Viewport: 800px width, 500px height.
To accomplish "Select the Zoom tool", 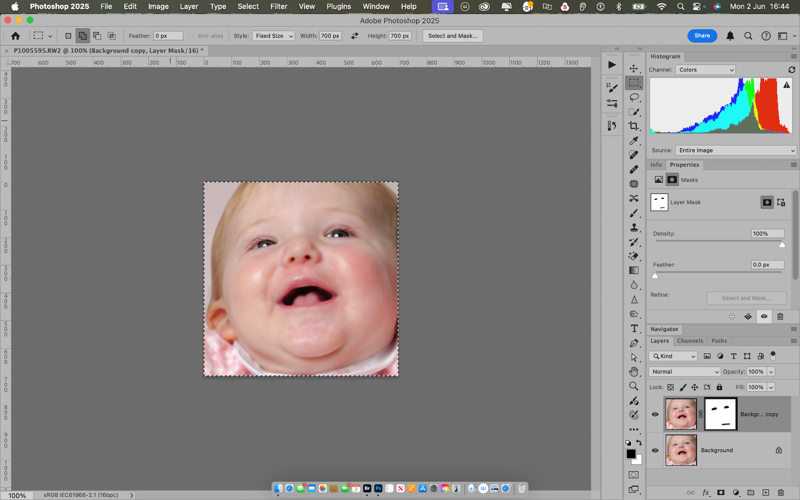I will point(634,386).
